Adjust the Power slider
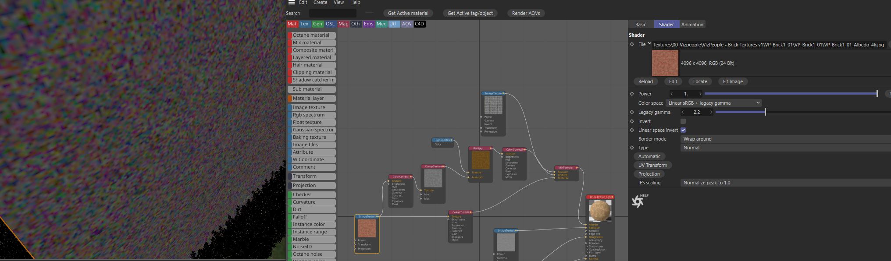 (x=791, y=94)
